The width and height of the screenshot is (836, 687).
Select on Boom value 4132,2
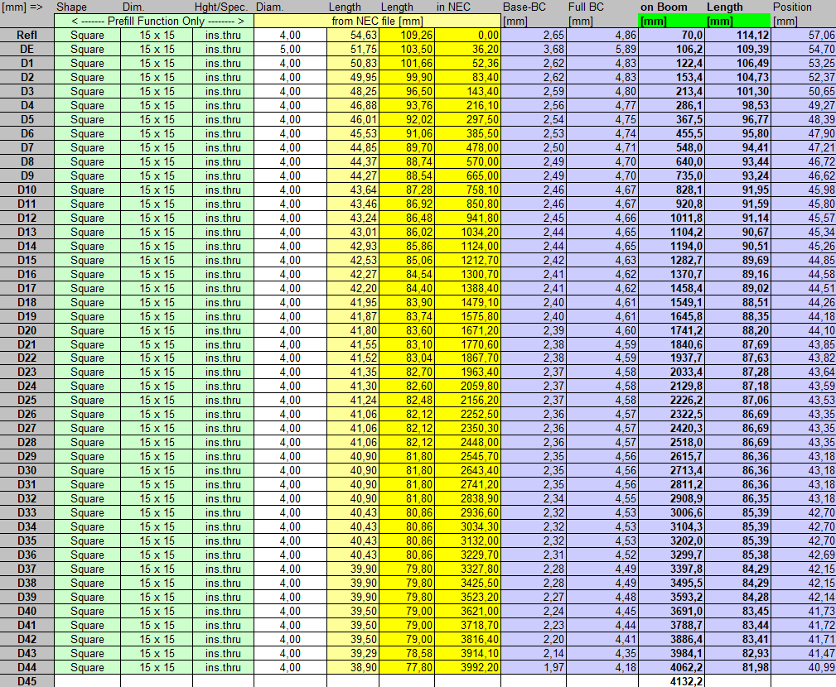672,681
